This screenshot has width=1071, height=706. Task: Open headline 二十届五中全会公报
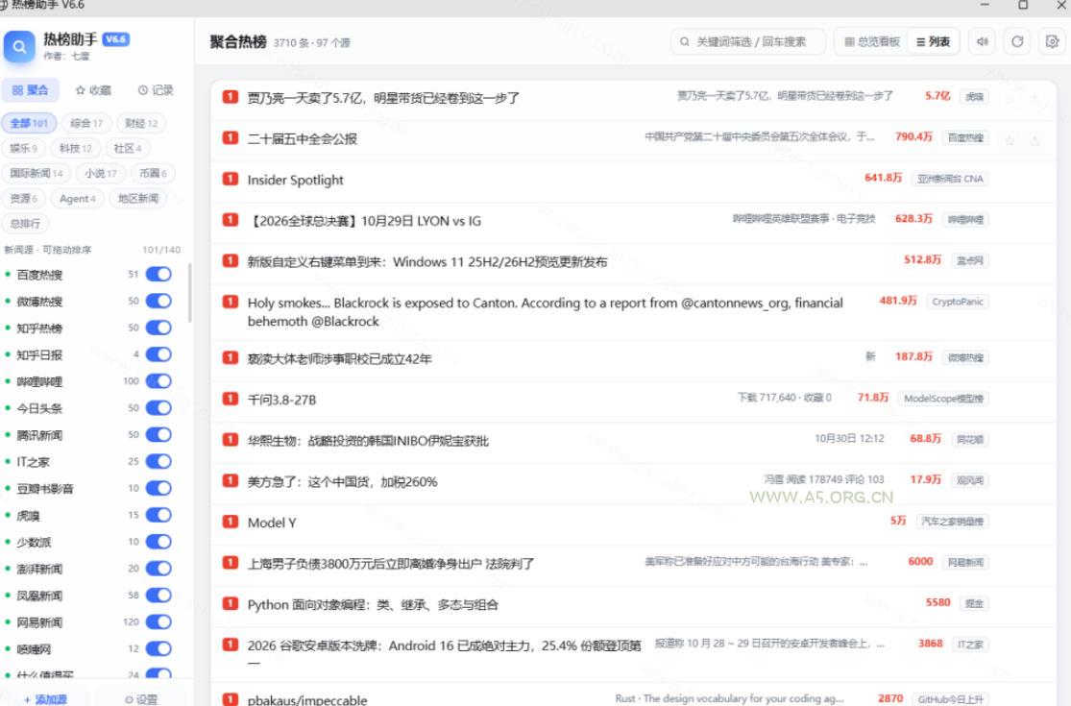[x=302, y=139]
